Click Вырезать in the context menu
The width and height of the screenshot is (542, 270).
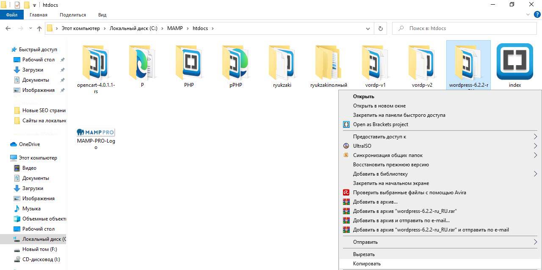(364, 254)
